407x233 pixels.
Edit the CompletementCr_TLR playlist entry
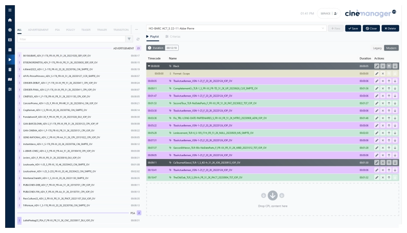[x=376, y=88]
